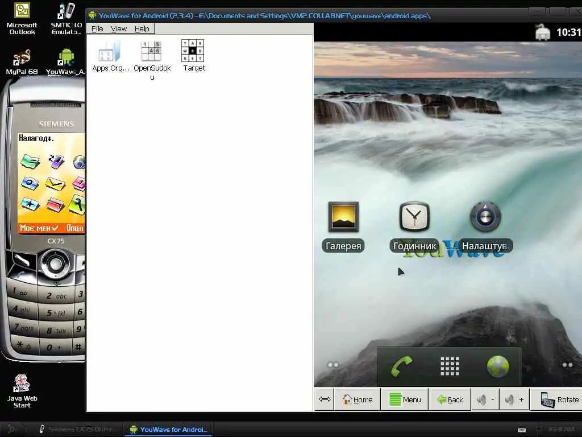Click the YouWave for Android taskbar button

tap(168, 429)
